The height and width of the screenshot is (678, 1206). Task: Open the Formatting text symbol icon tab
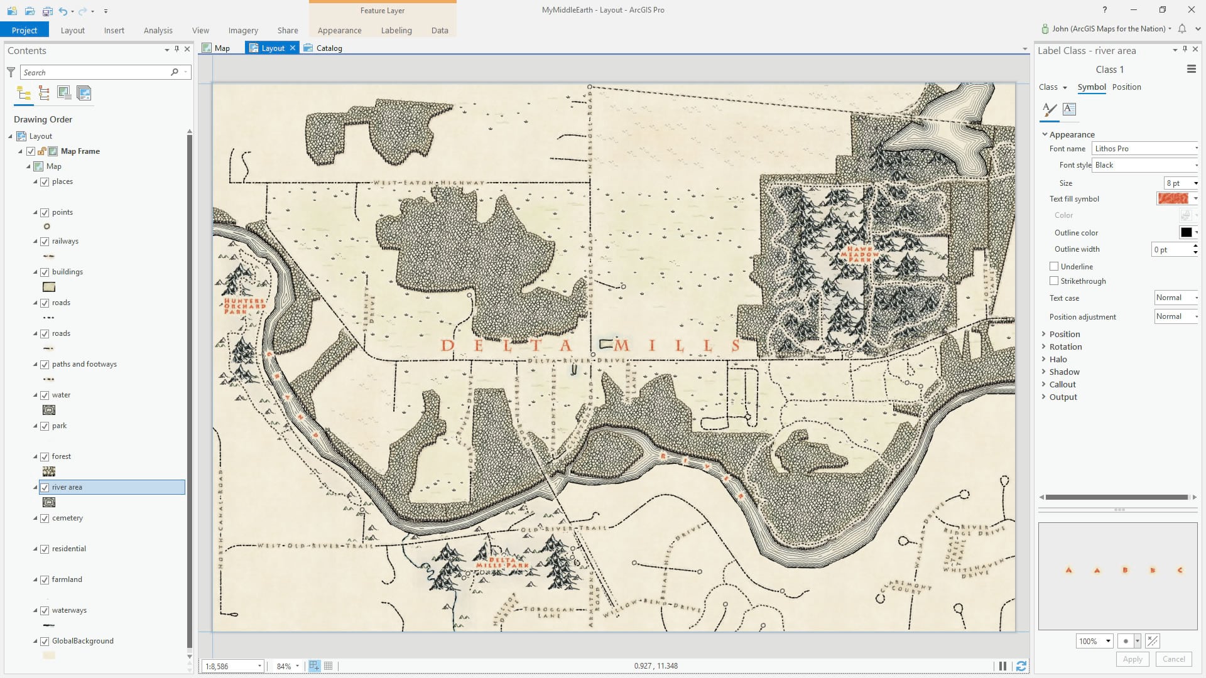point(1069,109)
